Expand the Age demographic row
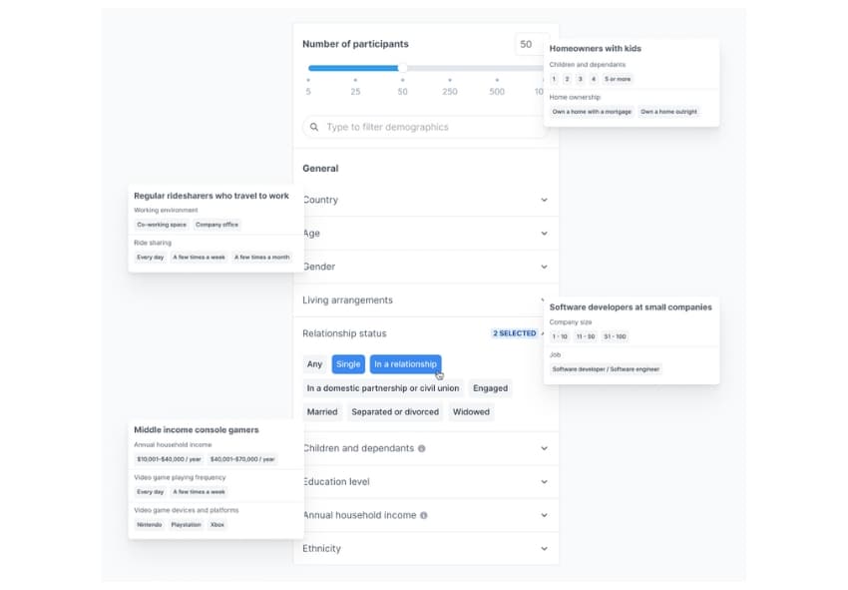This screenshot has height=590, width=848. pyautogui.click(x=544, y=234)
